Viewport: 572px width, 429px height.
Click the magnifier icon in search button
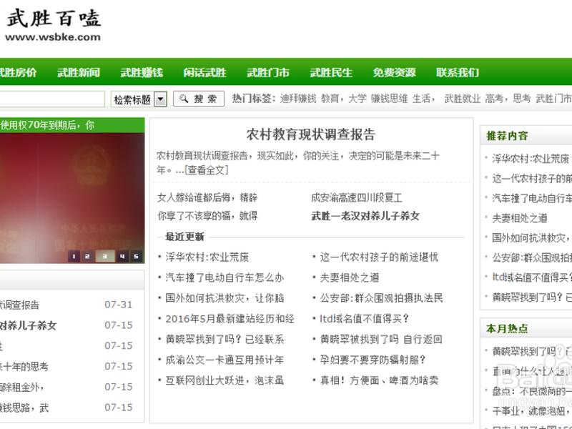tap(184, 99)
